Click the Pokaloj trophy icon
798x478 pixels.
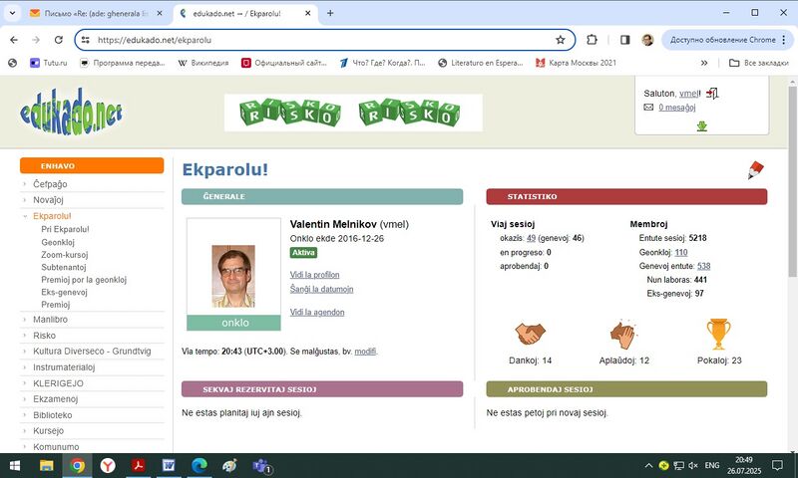[718, 334]
